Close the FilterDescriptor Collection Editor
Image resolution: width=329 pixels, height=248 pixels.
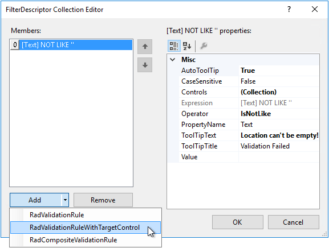point(315,9)
